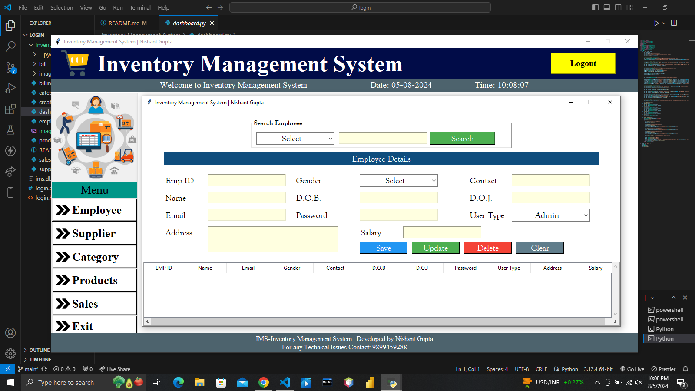Open the Run menu
This screenshot has height=391, width=695.
118,7
